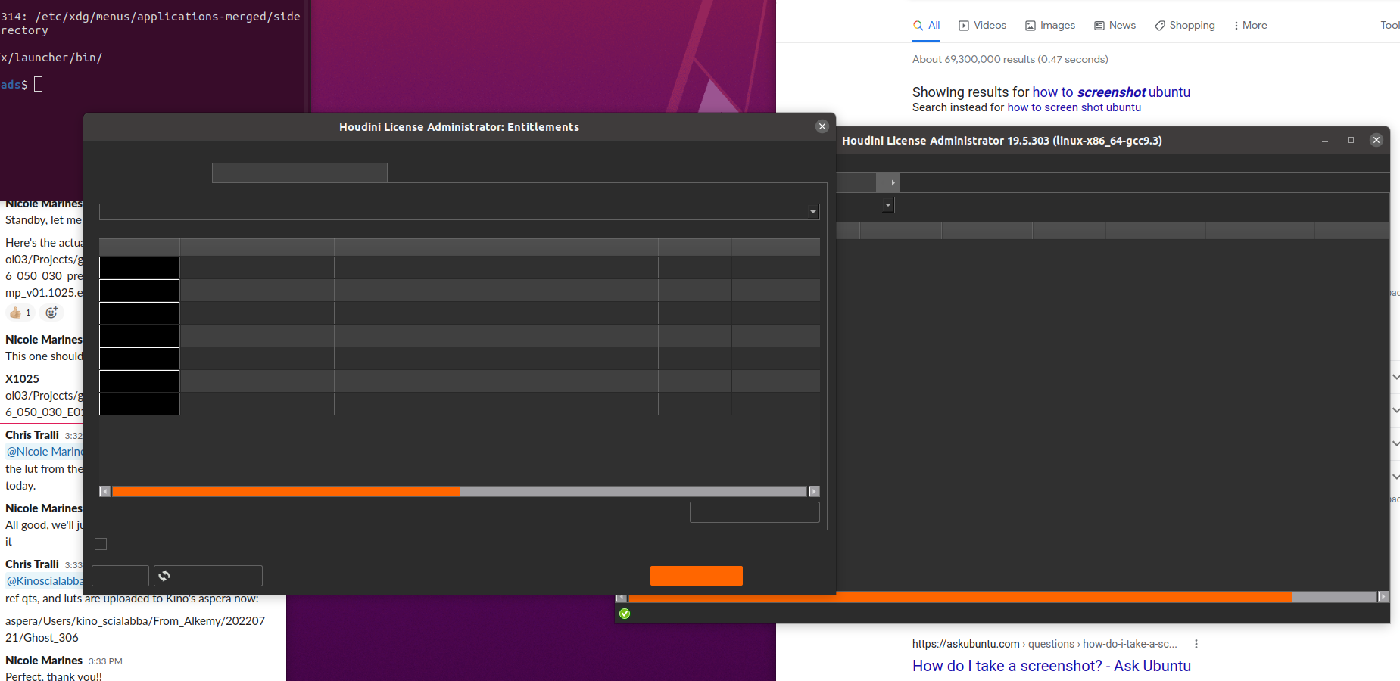Switch to News search tab
The image size is (1400, 681).
coord(1115,25)
